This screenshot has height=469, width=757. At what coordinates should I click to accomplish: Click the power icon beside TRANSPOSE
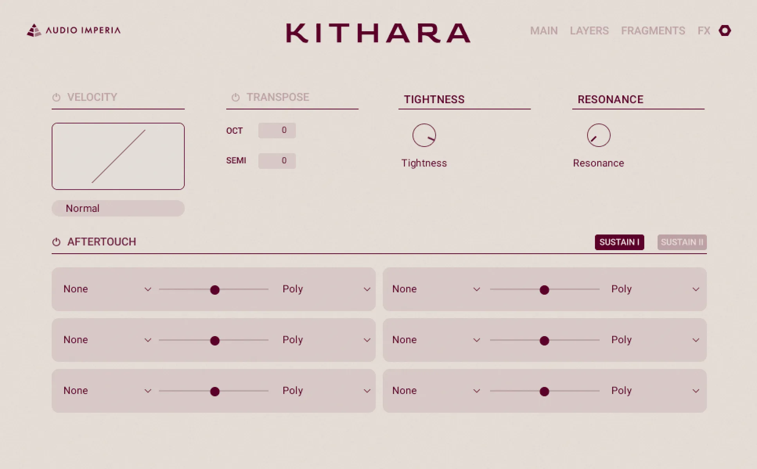point(236,97)
